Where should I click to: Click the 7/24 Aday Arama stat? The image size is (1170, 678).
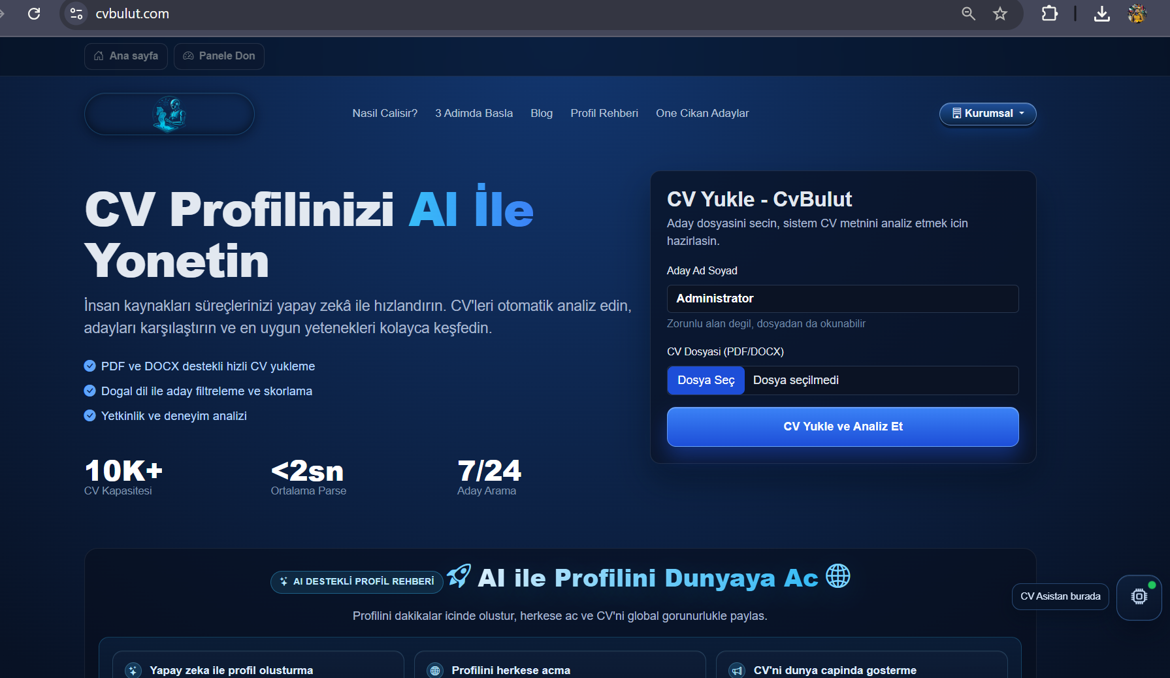pyautogui.click(x=489, y=477)
